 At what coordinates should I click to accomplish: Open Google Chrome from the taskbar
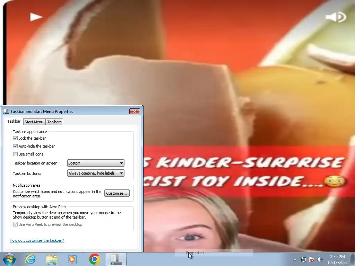tap(94, 259)
